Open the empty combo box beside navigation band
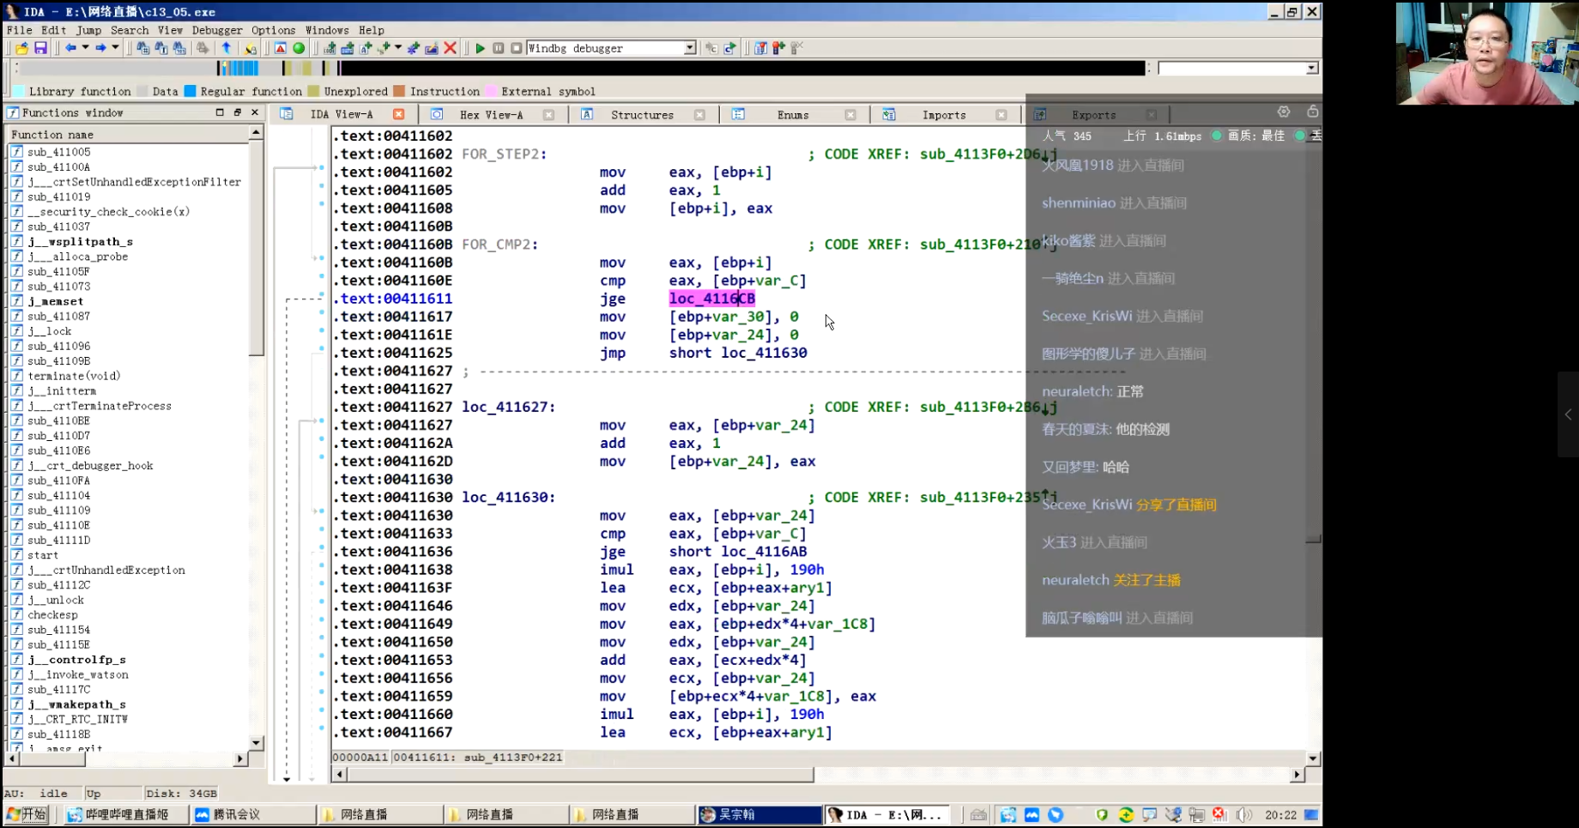The width and height of the screenshot is (1579, 828). tap(1237, 68)
